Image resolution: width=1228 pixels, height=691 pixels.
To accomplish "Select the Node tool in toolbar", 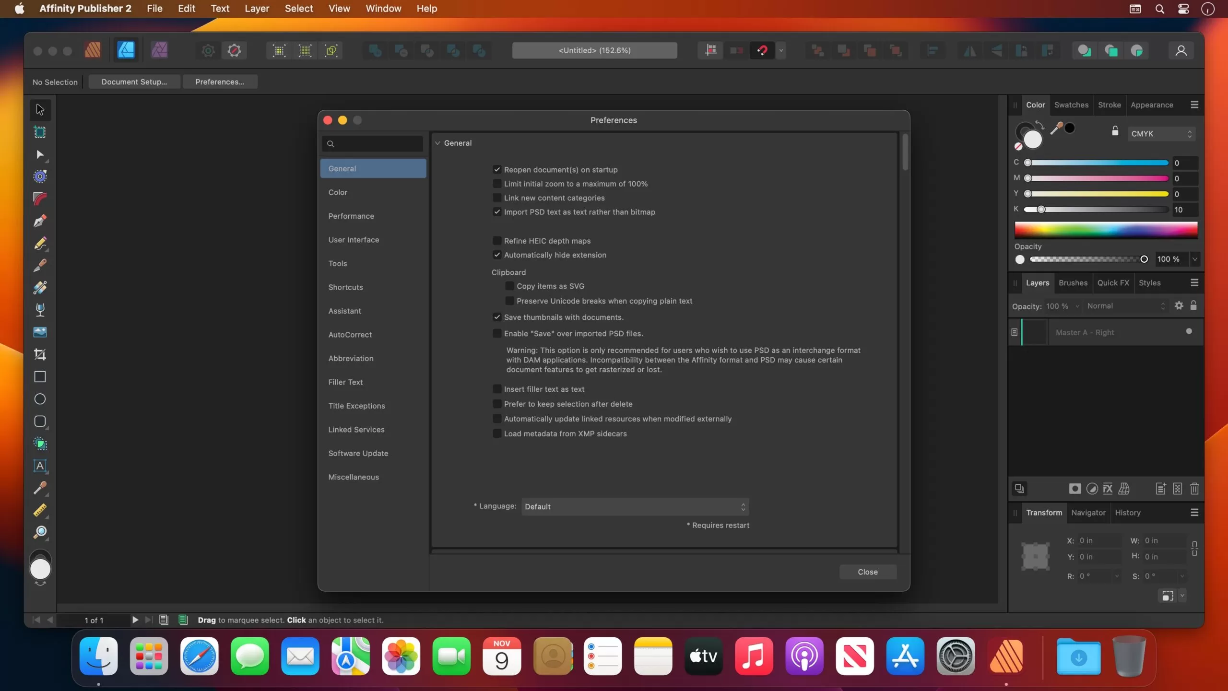I will (x=40, y=154).
